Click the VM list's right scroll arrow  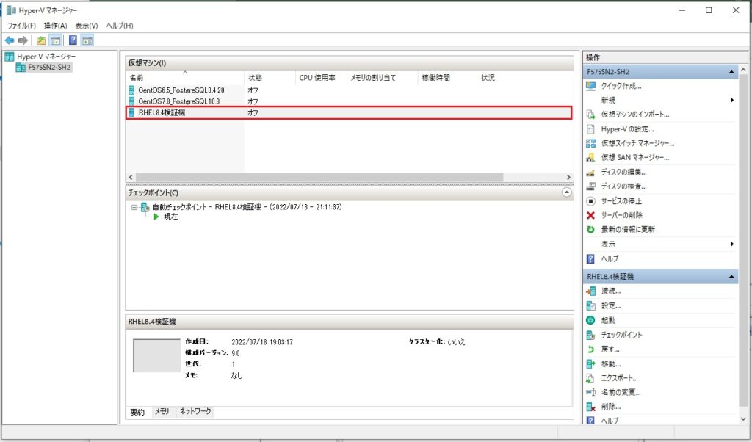pyautogui.click(x=569, y=178)
